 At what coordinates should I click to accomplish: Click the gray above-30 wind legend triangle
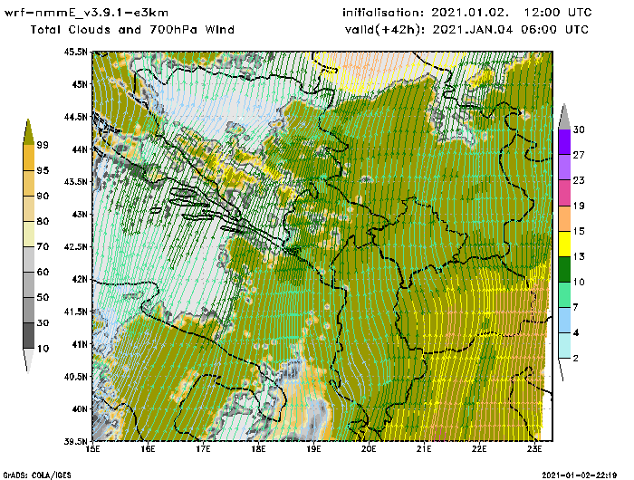tap(564, 117)
